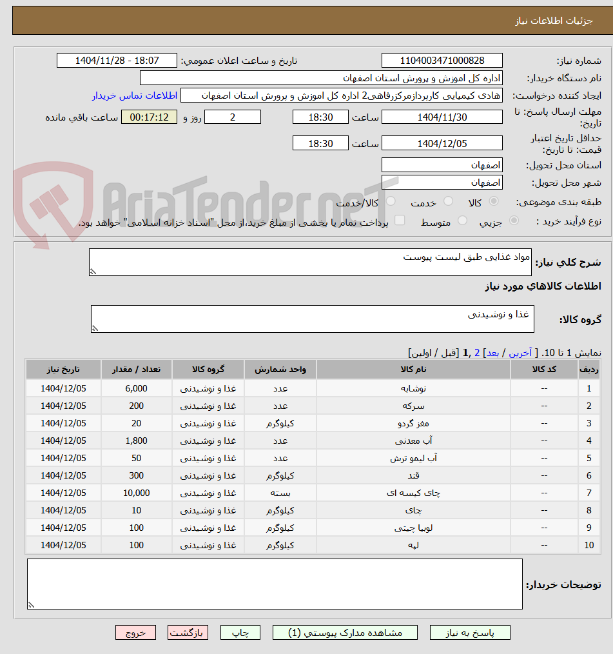613x654 pixels.
Task: Open مشاهده مدارک پیوستی (1) button
Action: tap(345, 633)
